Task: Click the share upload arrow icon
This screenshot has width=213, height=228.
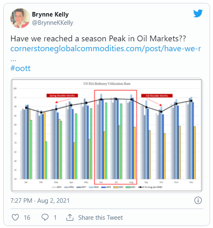Action: 70,217
